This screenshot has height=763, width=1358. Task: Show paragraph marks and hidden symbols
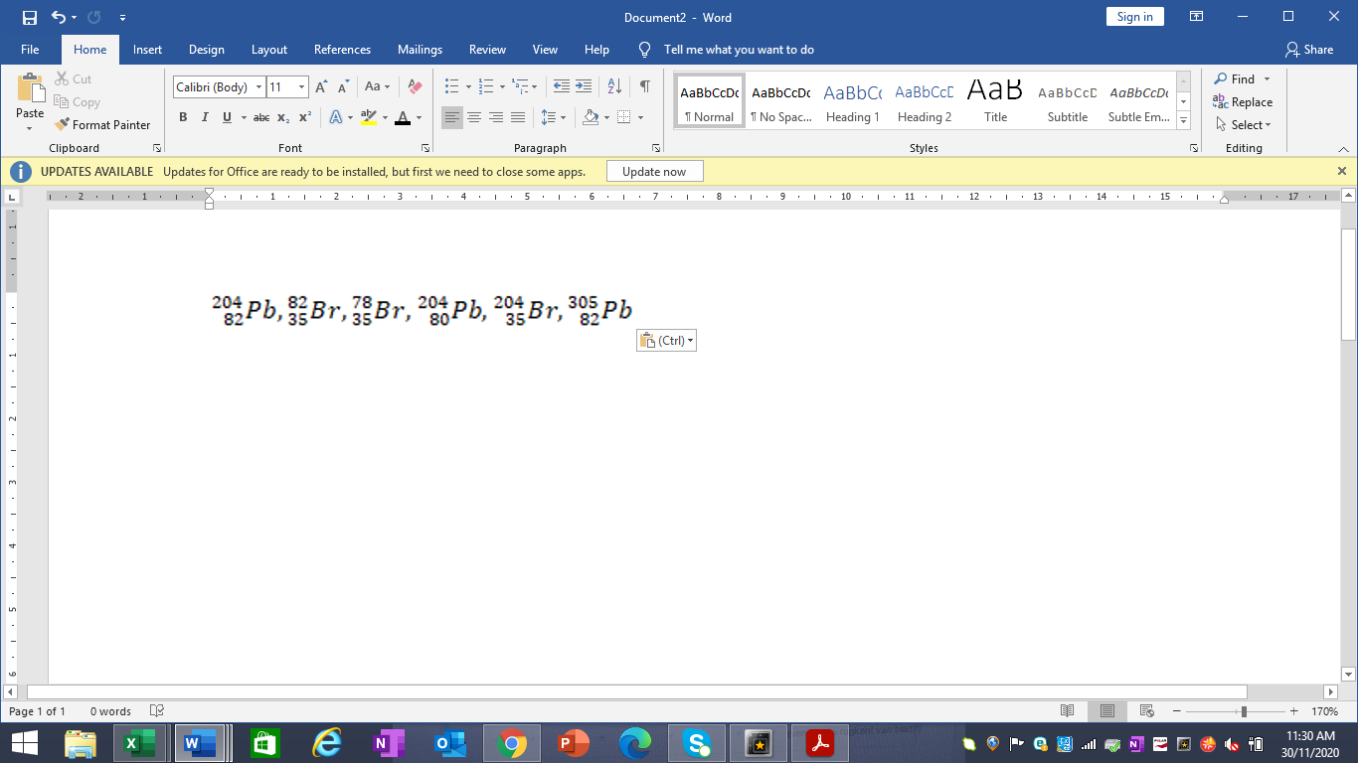tap(645, 86)
